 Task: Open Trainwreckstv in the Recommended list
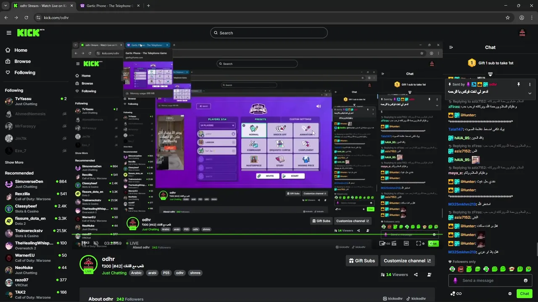click(36, 233)
